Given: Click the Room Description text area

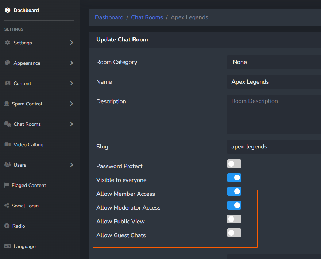Looking at the screenshot, I should coord(274,114).
